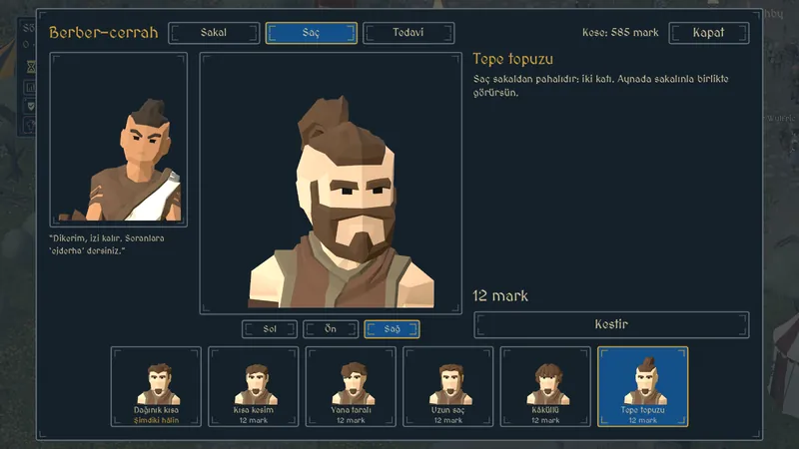Select the Tepe topuzu hairstyle card
799x449 pixels.
tap(642, 386)
